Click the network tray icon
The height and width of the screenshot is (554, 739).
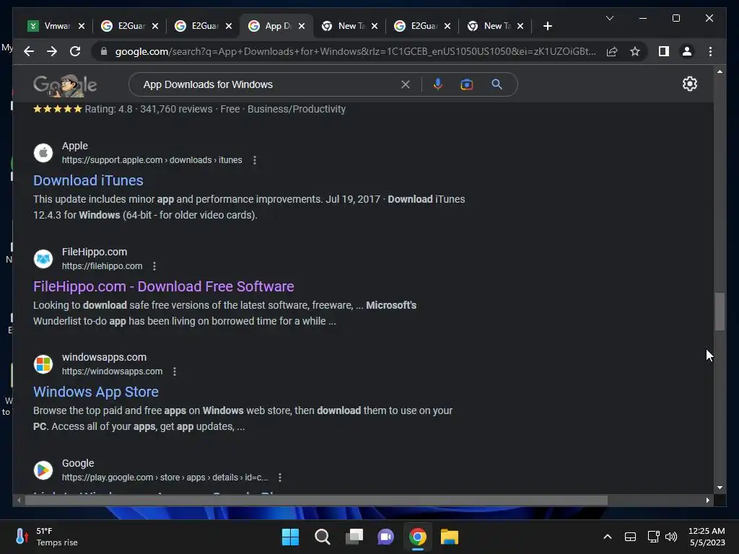[x=653, y=537]
